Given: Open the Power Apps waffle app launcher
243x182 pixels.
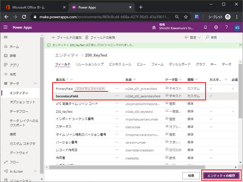Looking at the screenshot, I should (x=6, y=27).
